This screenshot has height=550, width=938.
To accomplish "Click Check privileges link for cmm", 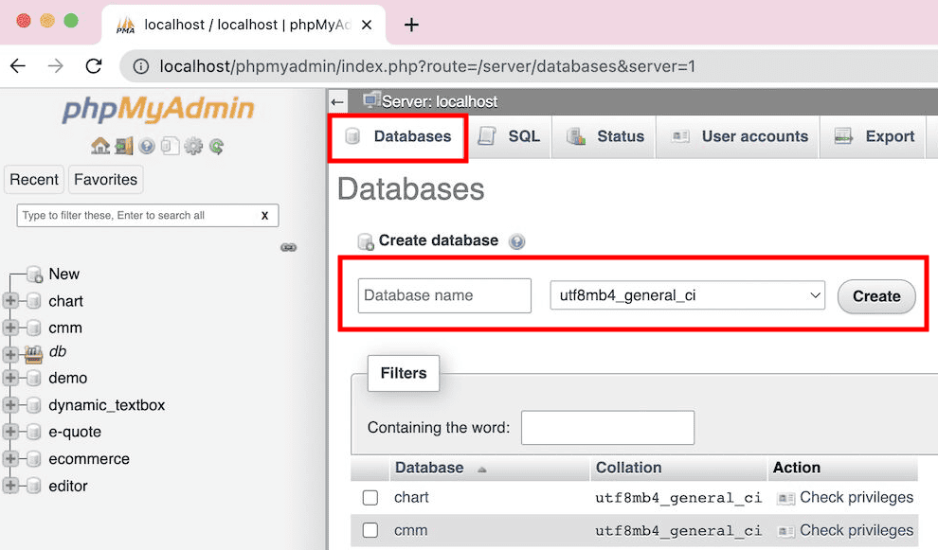I will tap(857, 530).
